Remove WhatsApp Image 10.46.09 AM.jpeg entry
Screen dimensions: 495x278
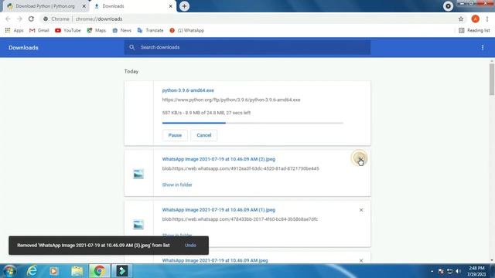(361, 261)
